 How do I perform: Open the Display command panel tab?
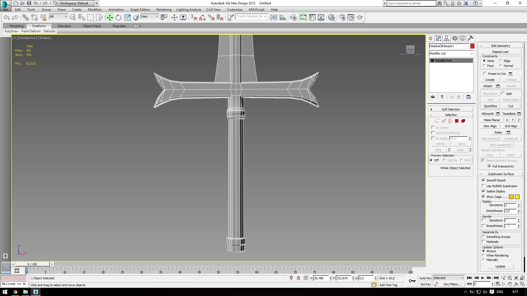click(x=462, y=38)
